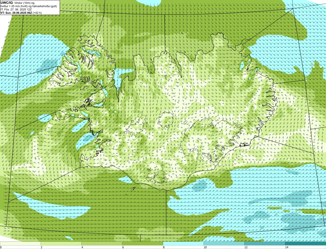Pick the color bar segment between 0 and 2

[20, 243]
